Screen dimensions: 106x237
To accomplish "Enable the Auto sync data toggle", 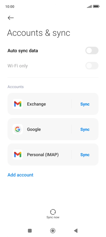I will point(92,51).
